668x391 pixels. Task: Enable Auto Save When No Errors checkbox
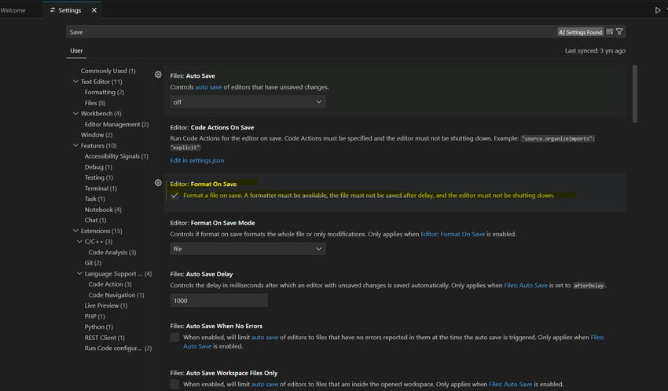[x=174, y=338]
